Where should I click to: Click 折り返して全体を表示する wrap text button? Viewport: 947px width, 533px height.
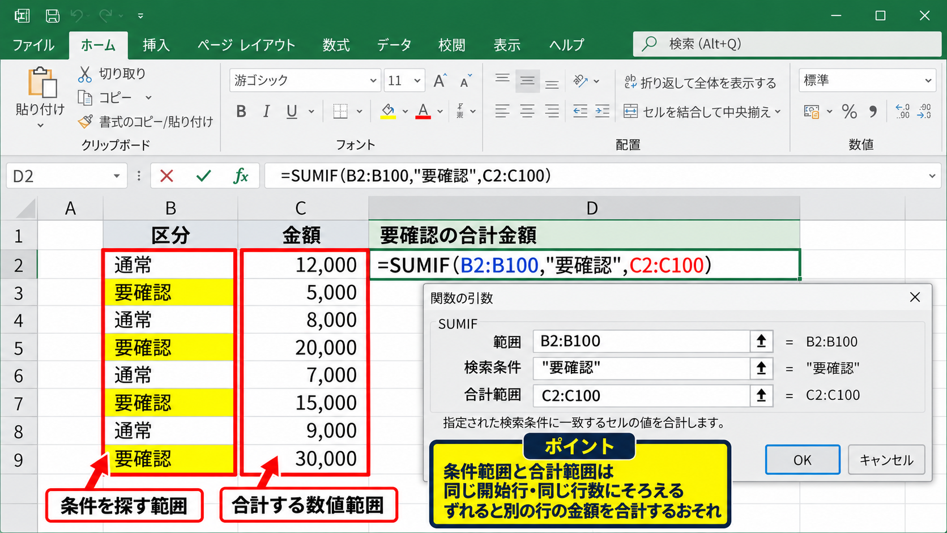click(x=700, y=83)
